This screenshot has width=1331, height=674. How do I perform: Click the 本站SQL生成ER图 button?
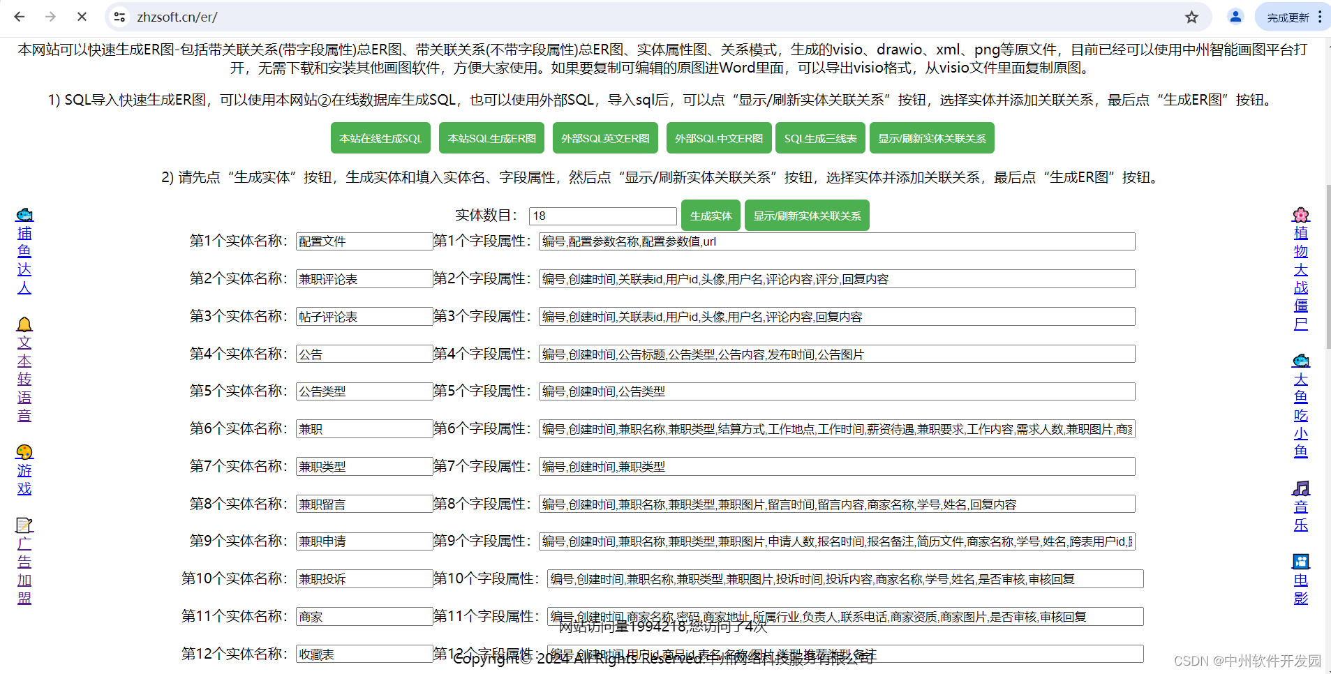pos(492,138)
